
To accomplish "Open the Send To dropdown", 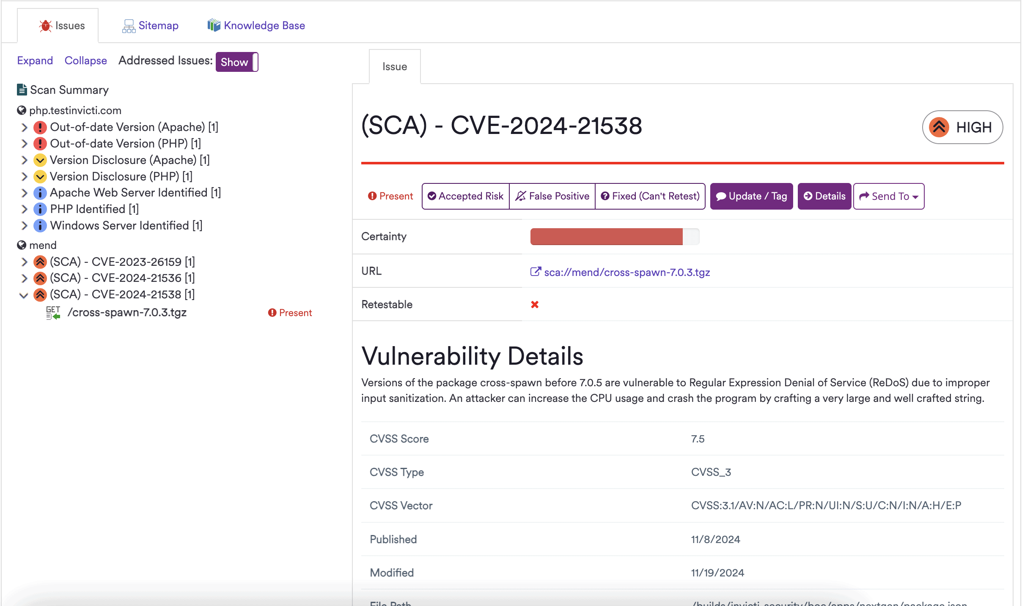I will (x=888, y=196).
